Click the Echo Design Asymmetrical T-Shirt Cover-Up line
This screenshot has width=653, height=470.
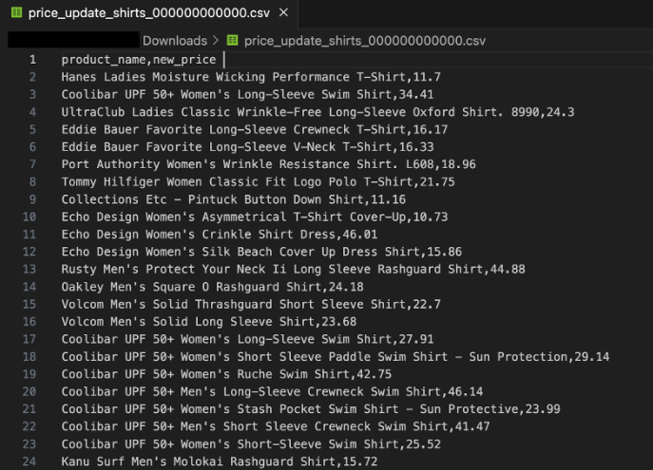(x=255, y=216)
